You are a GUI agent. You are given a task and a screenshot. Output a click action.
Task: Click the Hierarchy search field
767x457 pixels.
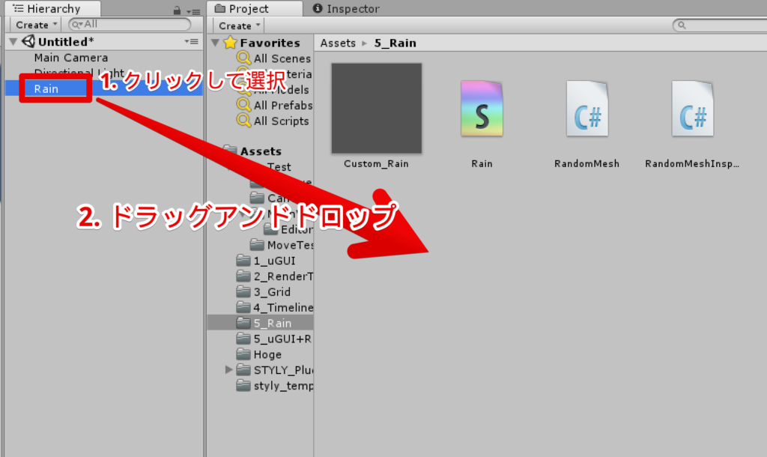[x=130, y=24]
